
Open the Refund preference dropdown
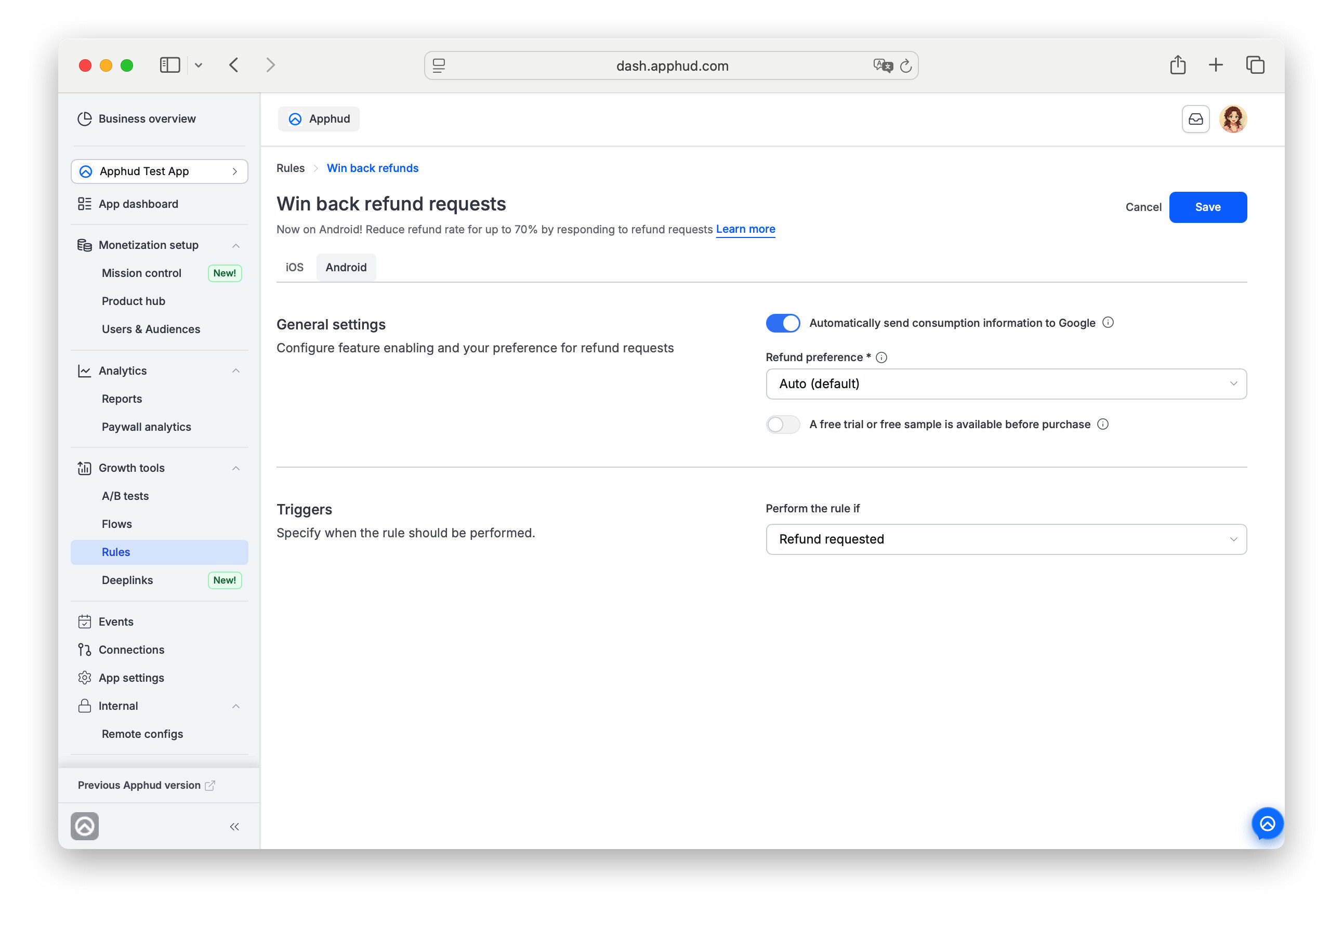click(1006, 384)
